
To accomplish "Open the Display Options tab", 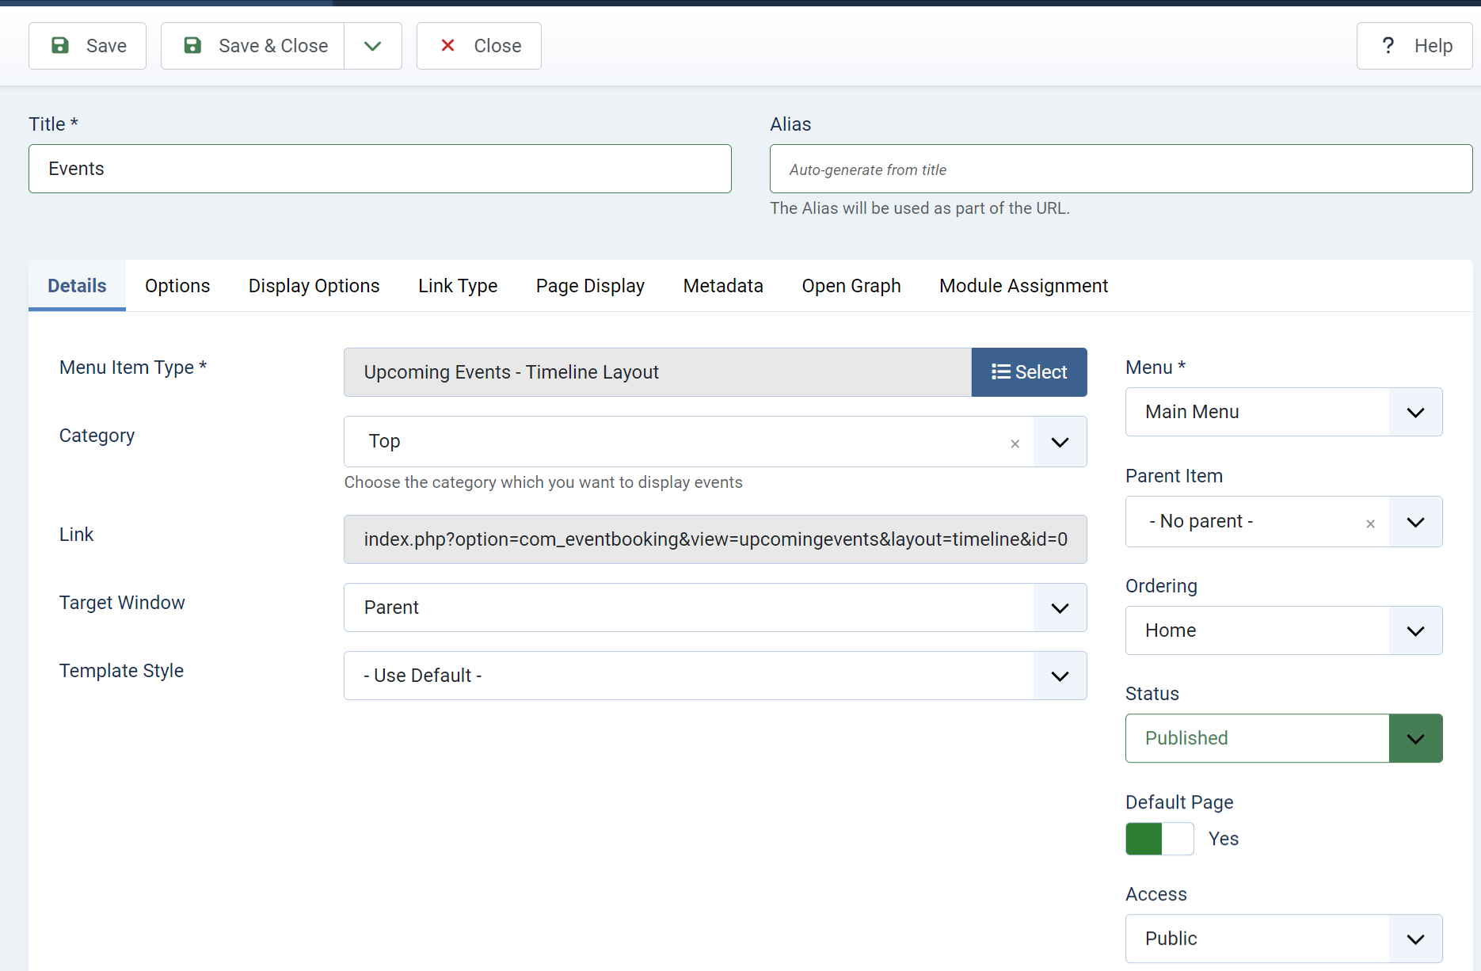I will (x=314, y=286).
